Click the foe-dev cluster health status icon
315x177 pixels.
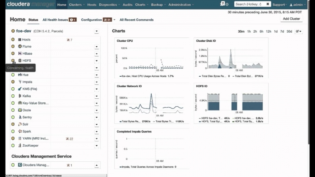(13, 31)
